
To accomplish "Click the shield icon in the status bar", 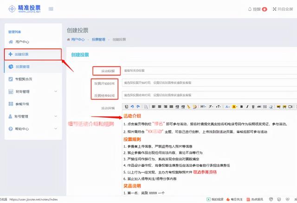I will pos(271,199).
